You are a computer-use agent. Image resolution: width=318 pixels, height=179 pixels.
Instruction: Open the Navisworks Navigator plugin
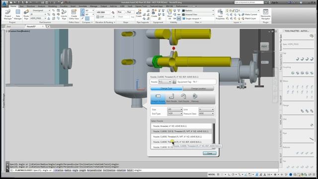click(x=265, y=14)
